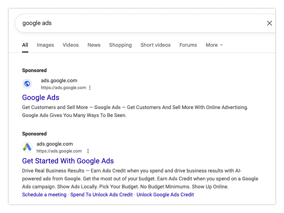Go to Short videos tab

tap(155, 45)
